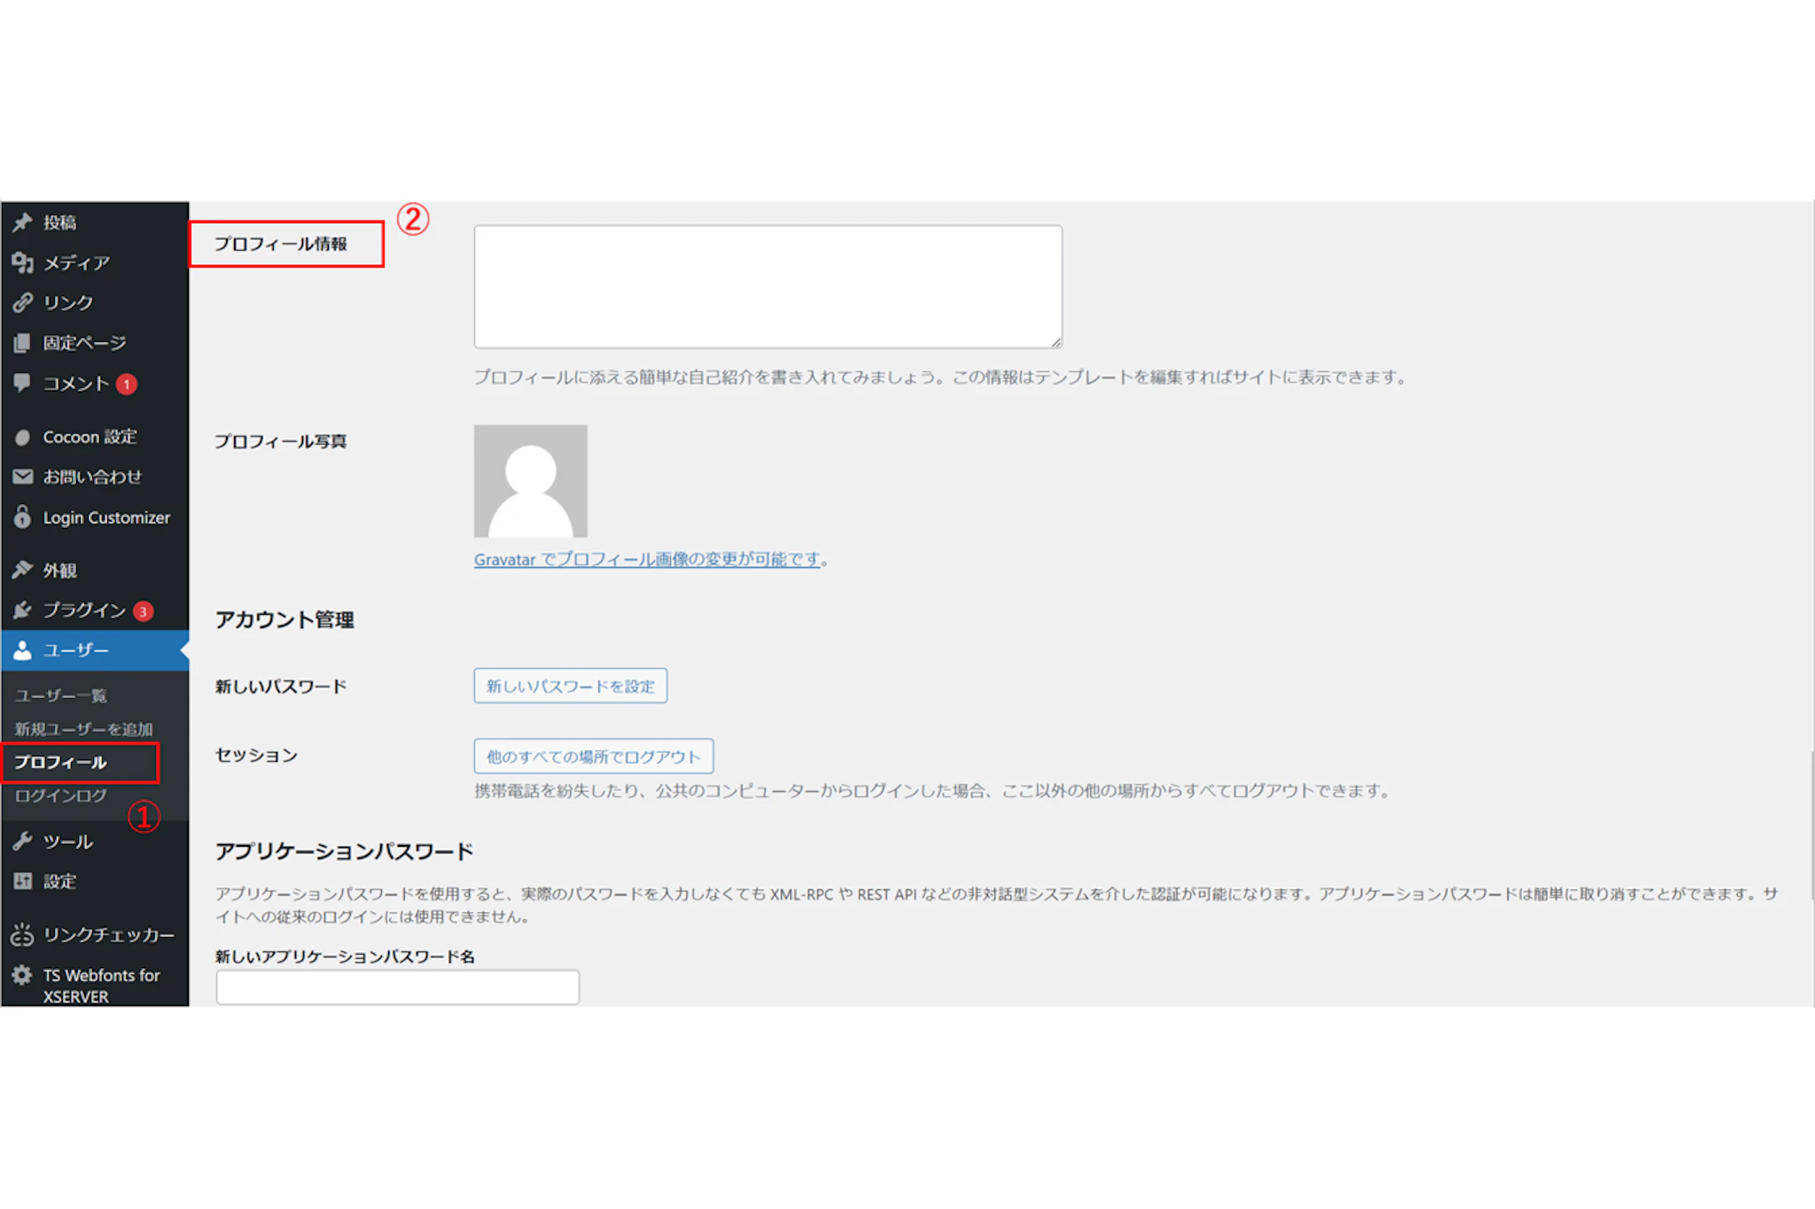This screenshot has width=1815, height=1209.
Task: Open the 外観 appearance menu
Action: pyautogui.click(x=60, y=570)
